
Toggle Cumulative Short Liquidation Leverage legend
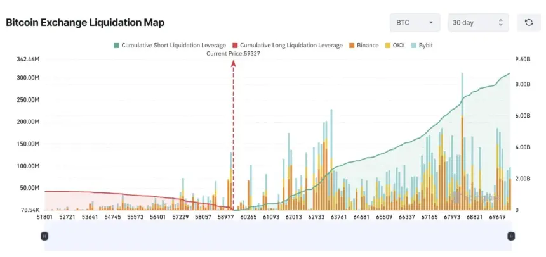(170, 46)
